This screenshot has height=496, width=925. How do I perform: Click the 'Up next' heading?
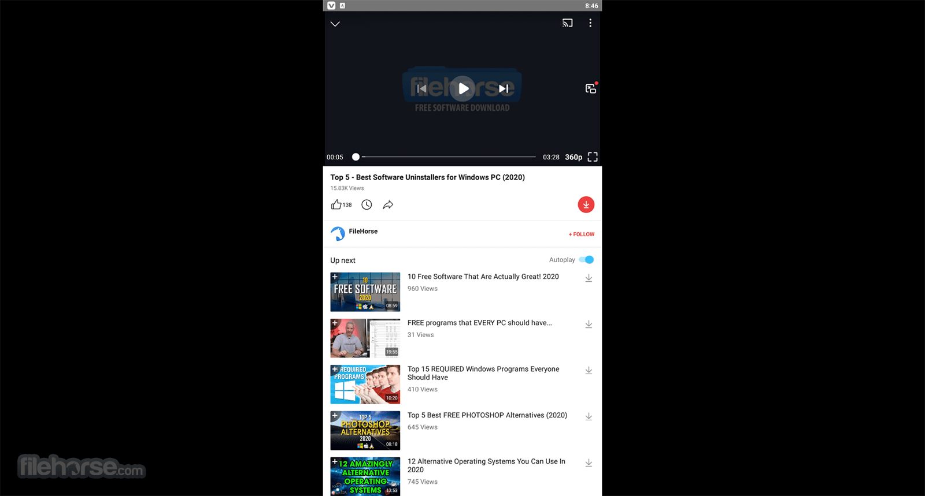click(x=343, y=260)
